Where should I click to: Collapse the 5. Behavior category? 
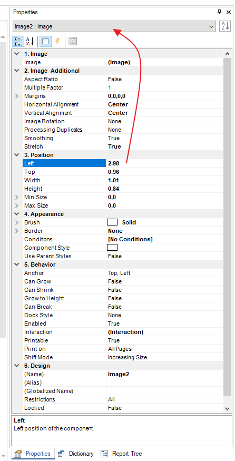tap(17, 264)
